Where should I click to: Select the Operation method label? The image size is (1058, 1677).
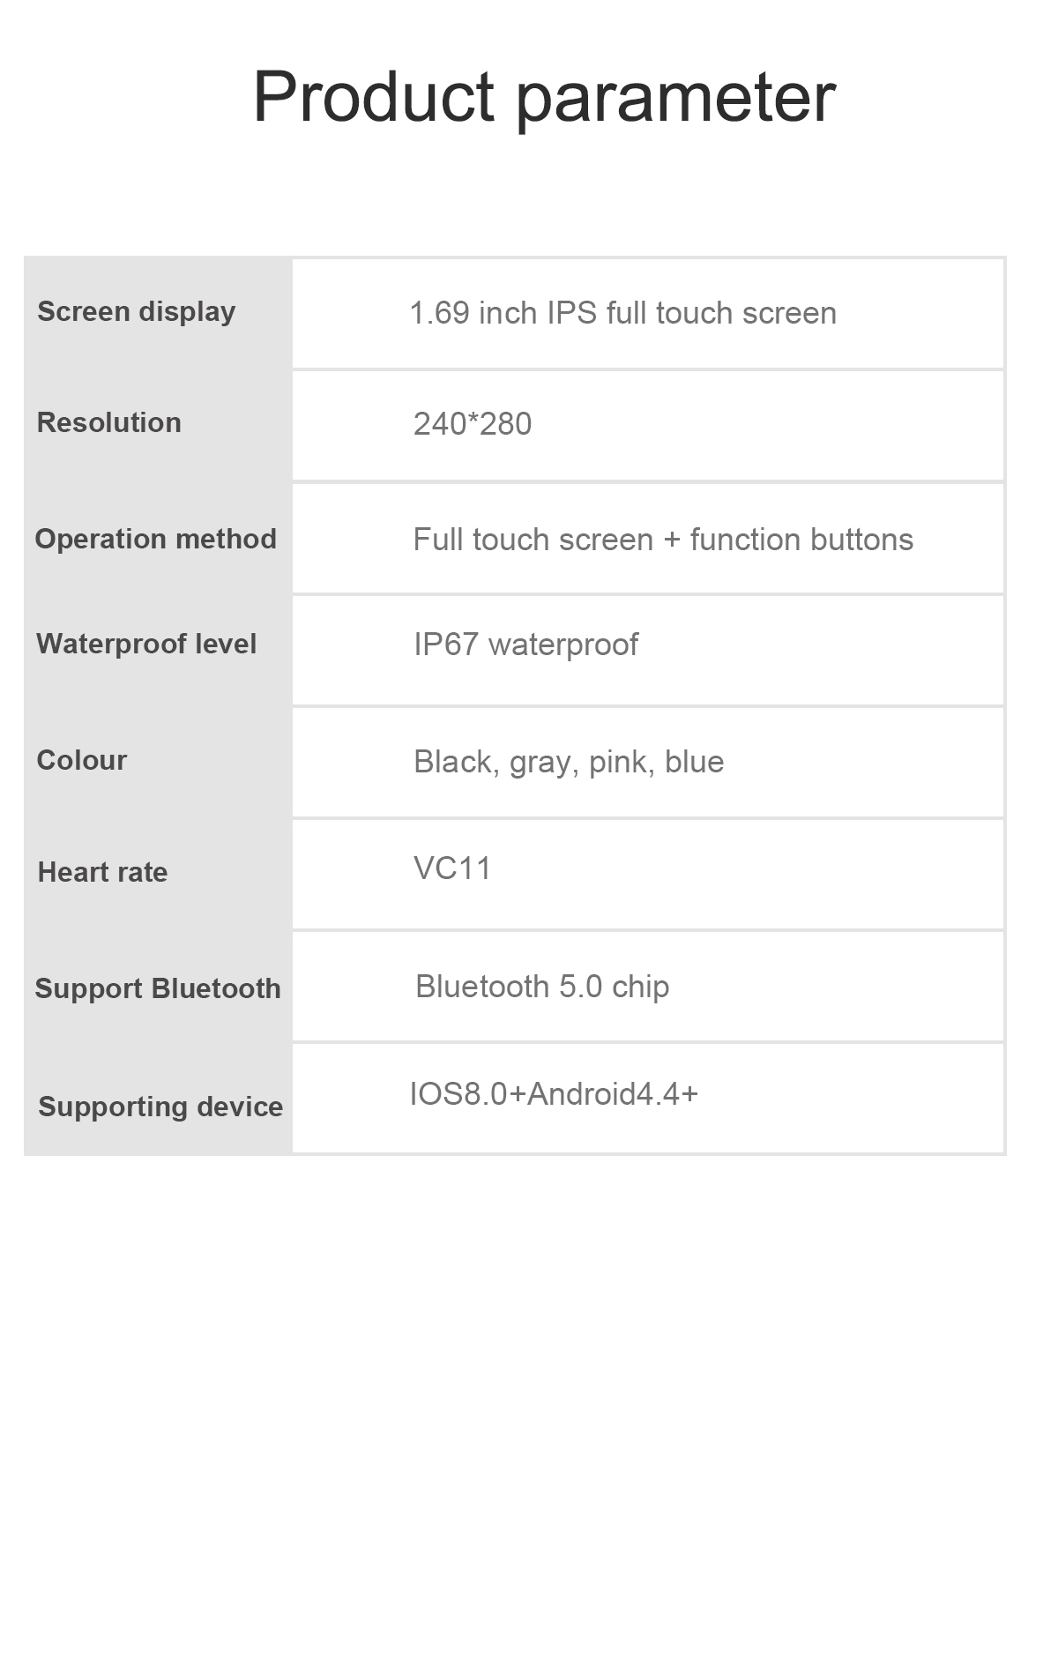point(156,539)
